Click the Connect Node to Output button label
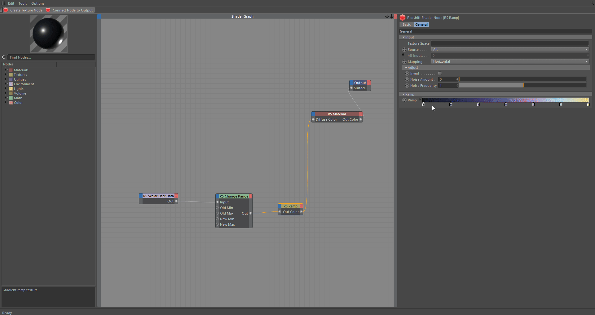Viewport: 595px width, 315px height. 73,10
